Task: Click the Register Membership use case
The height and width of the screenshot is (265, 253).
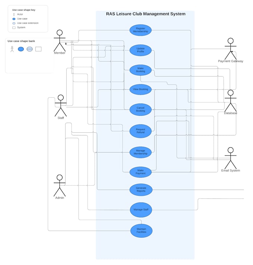Action: click(x=141, y=30)
